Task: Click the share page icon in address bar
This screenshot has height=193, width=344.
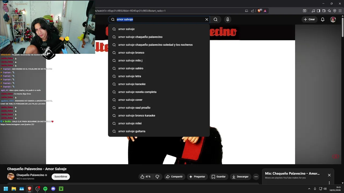Action: [x=253, y=11]
